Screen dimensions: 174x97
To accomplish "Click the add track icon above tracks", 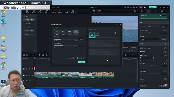I will click(24, 58).
